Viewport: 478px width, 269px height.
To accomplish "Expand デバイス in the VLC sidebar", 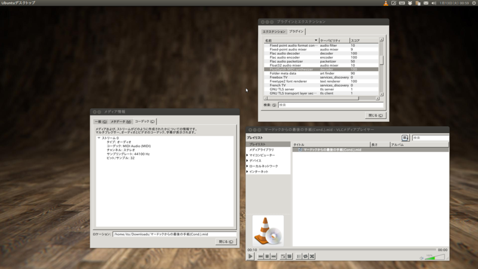I will click(x=247, y=161).
